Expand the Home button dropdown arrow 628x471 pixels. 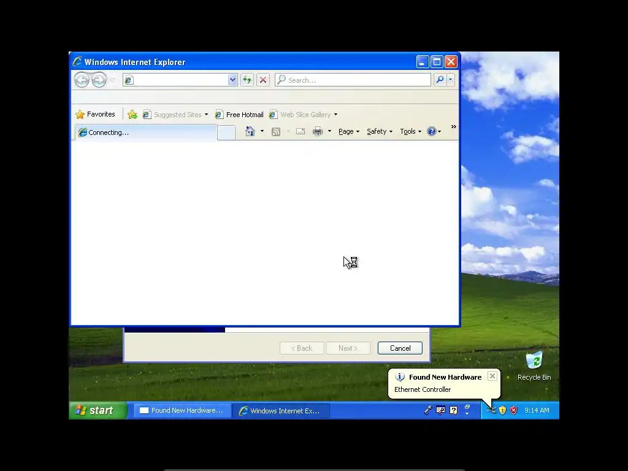[x=262, y=131]
